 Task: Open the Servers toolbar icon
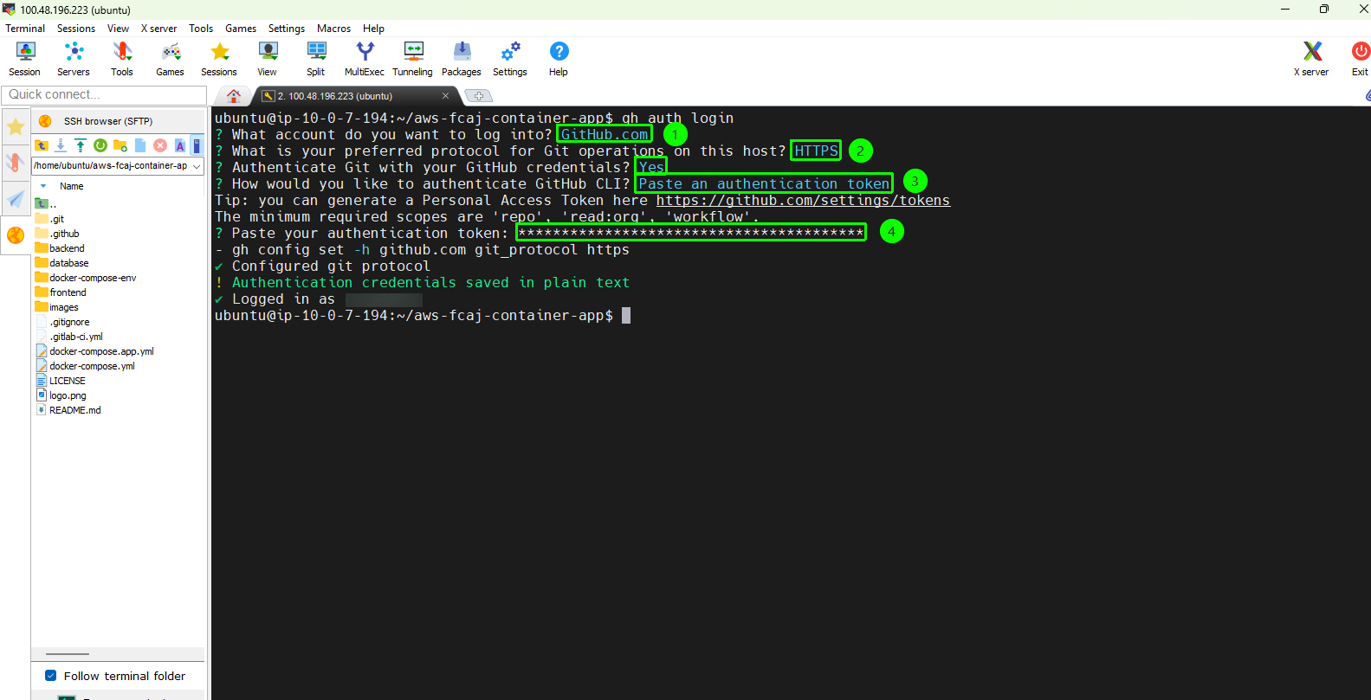(x=74, y=59)
